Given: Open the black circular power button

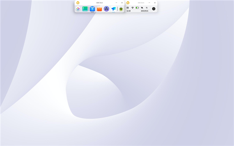Looking at the screenshot, I should (154, 9).
